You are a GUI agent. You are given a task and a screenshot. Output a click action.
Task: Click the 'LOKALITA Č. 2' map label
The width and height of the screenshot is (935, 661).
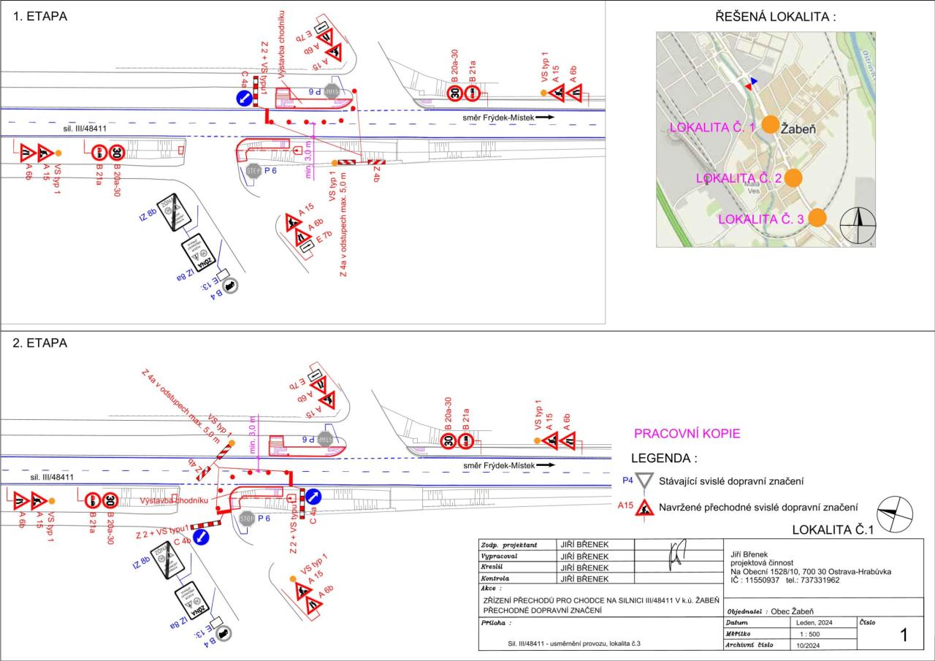point(739,178)
